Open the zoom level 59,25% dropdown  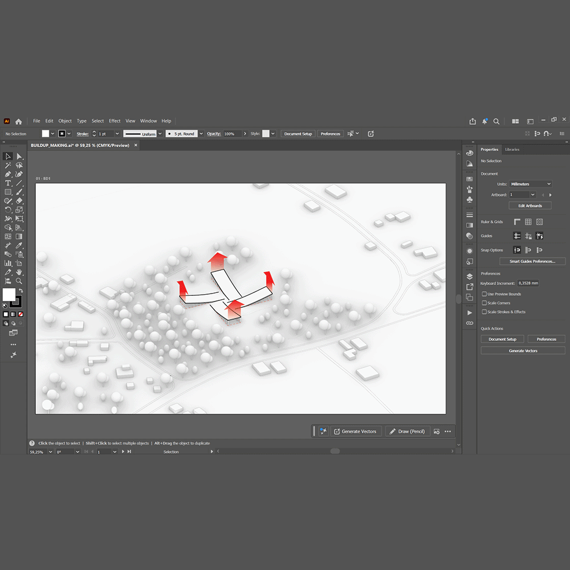coord(50,451)
